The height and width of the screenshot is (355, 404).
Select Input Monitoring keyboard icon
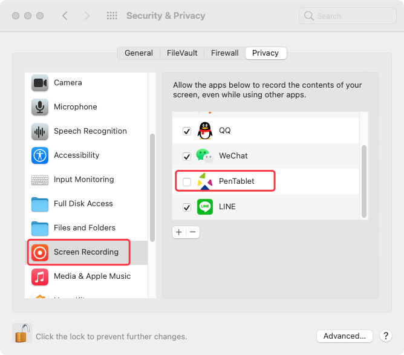(x=40, y=180)
